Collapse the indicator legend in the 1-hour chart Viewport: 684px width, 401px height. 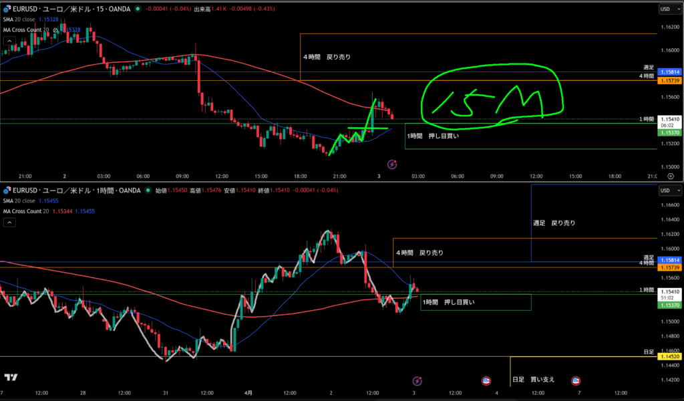click(x=8, y=222)
